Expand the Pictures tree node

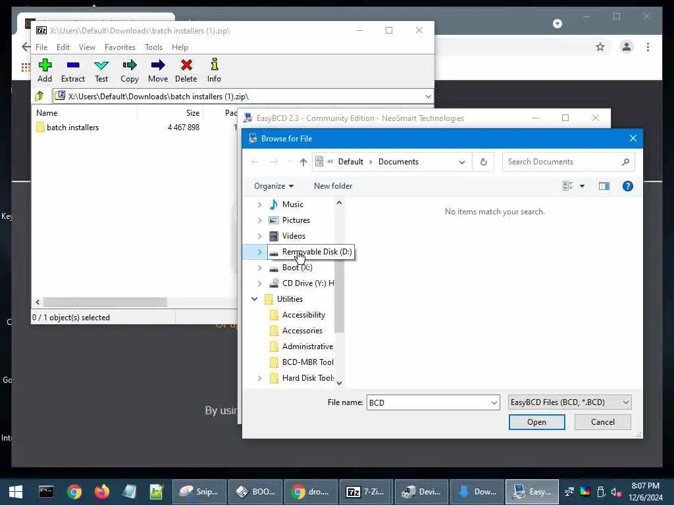click(x=259, y=220)
